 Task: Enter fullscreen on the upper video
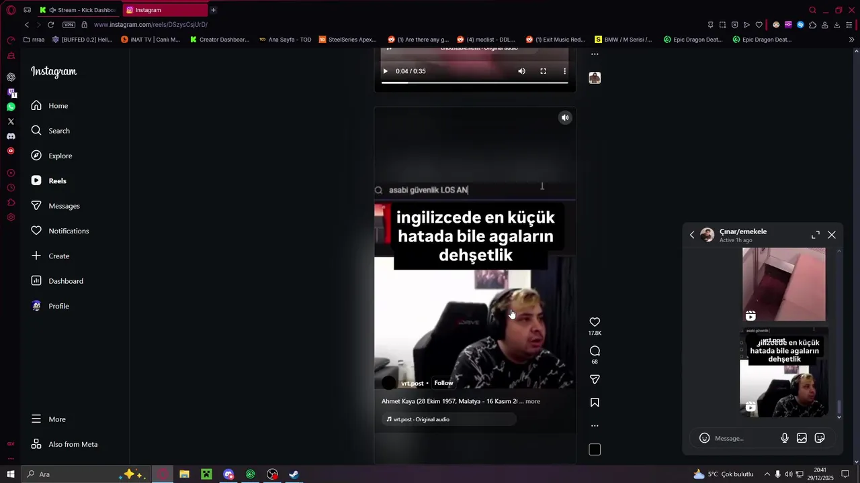pos(543,71)
